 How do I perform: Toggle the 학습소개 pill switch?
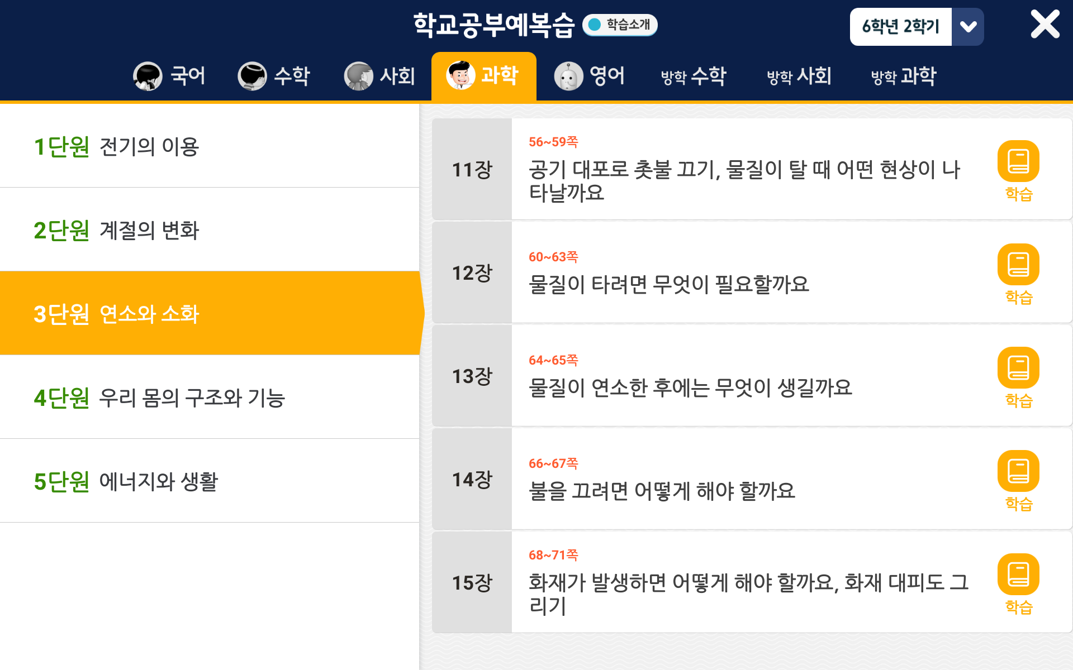click(x=620, y=25)
